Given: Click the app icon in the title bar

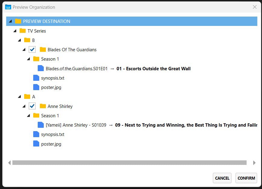Looking at the screenshot, I should coord(8,7).
